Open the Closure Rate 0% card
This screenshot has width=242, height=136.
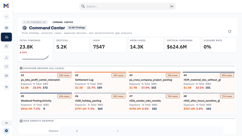coord(219,45)
